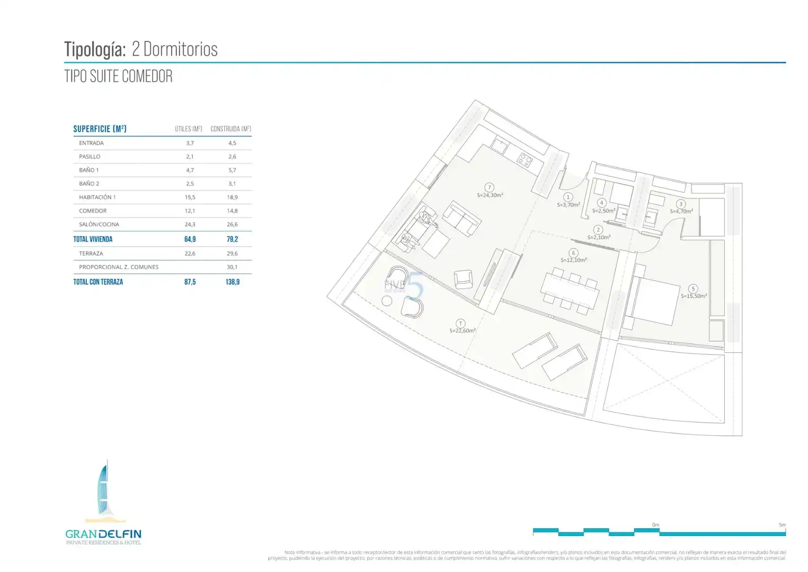Click the circled 6 dining room marker

click(573, 253)
